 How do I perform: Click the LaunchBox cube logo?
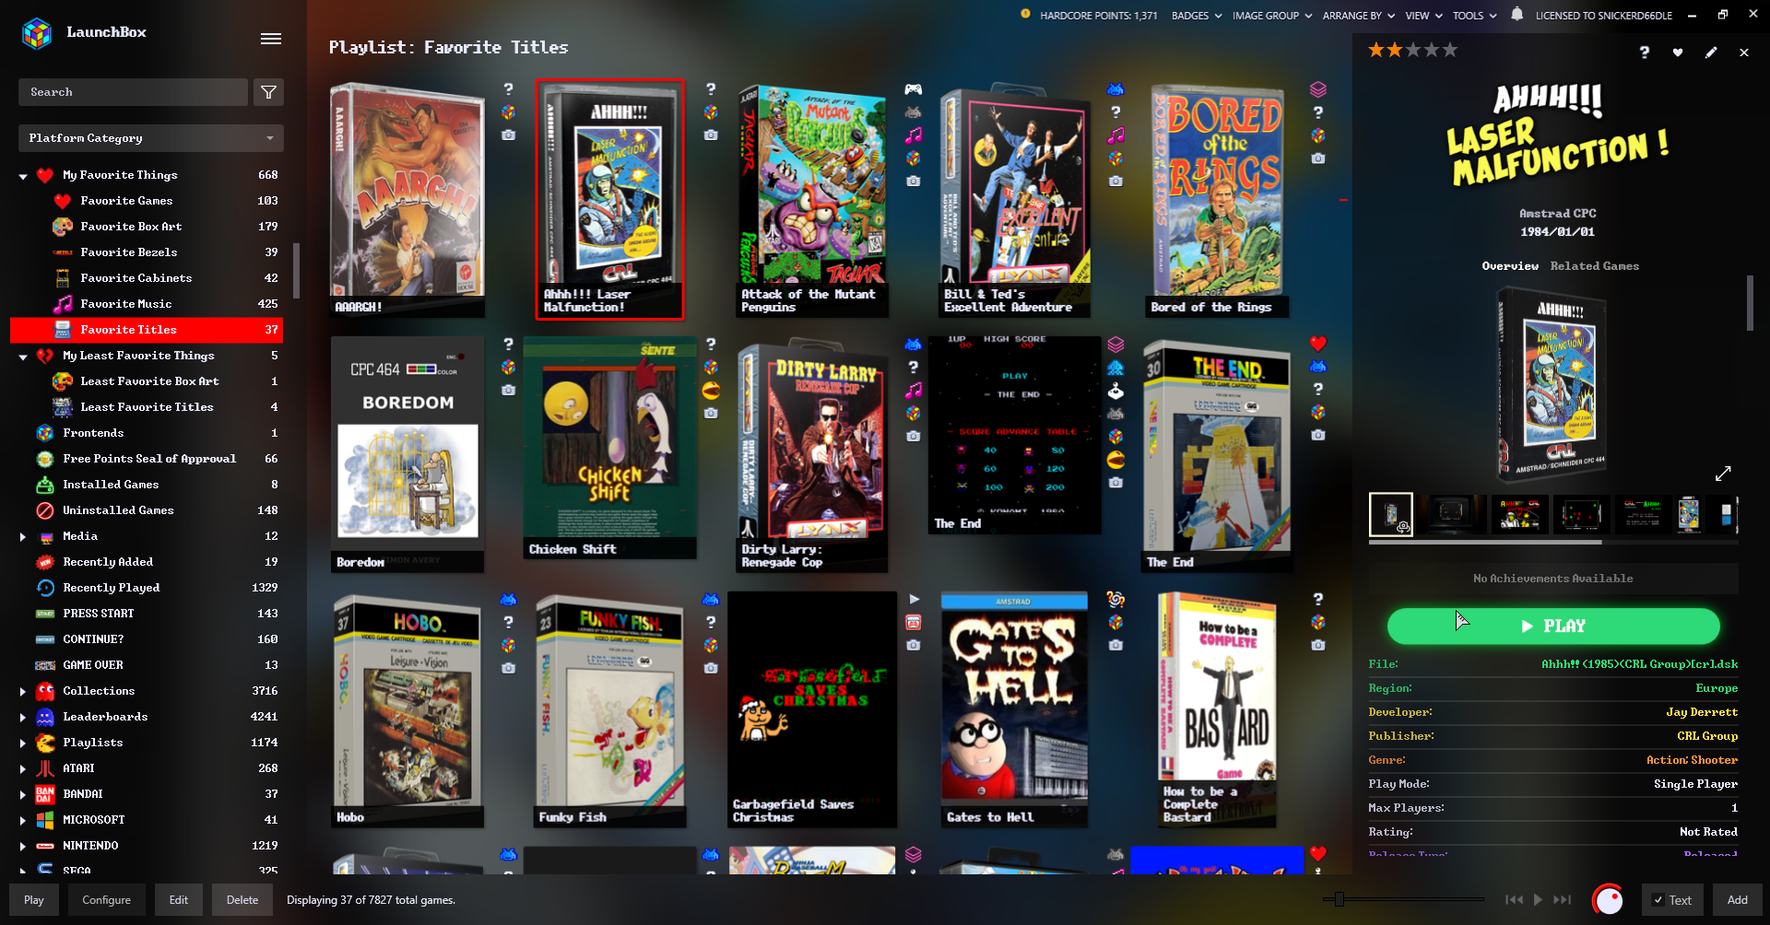point(37,33)
